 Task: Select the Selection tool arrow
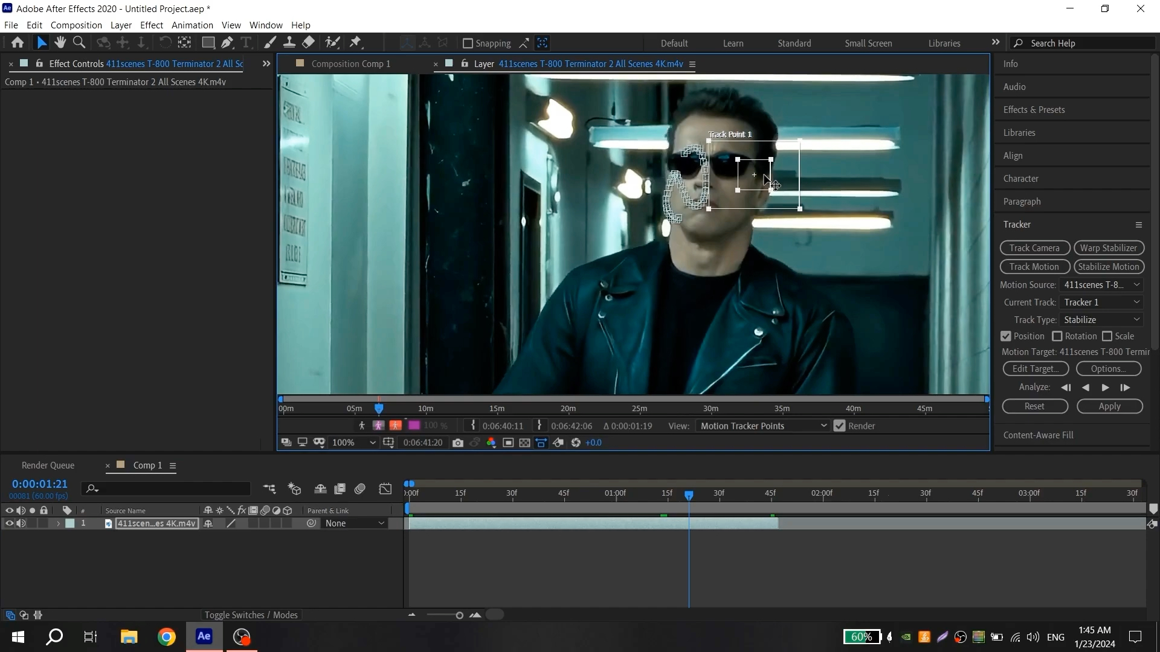click(41, 43)
